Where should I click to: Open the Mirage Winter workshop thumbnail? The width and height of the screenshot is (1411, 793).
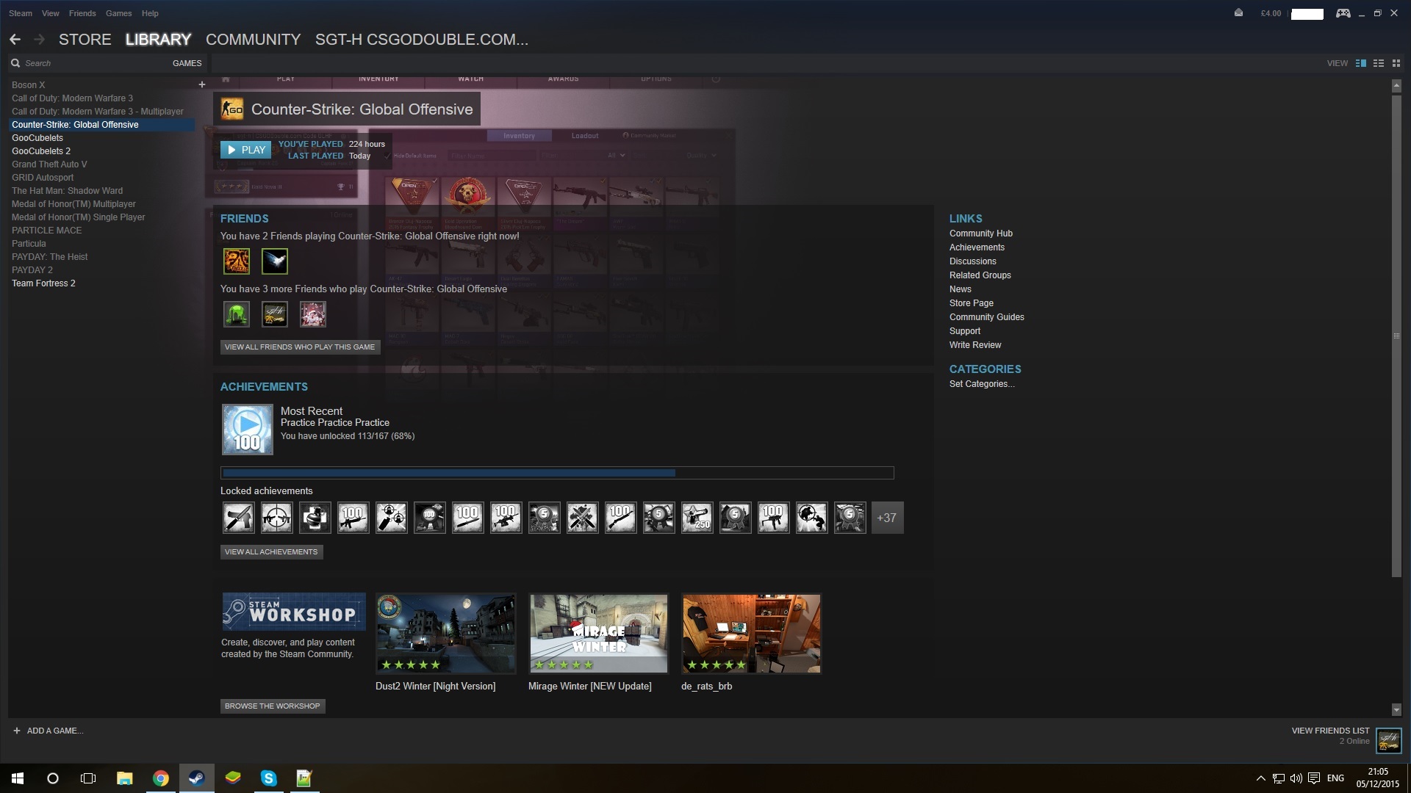click(599, 634)
